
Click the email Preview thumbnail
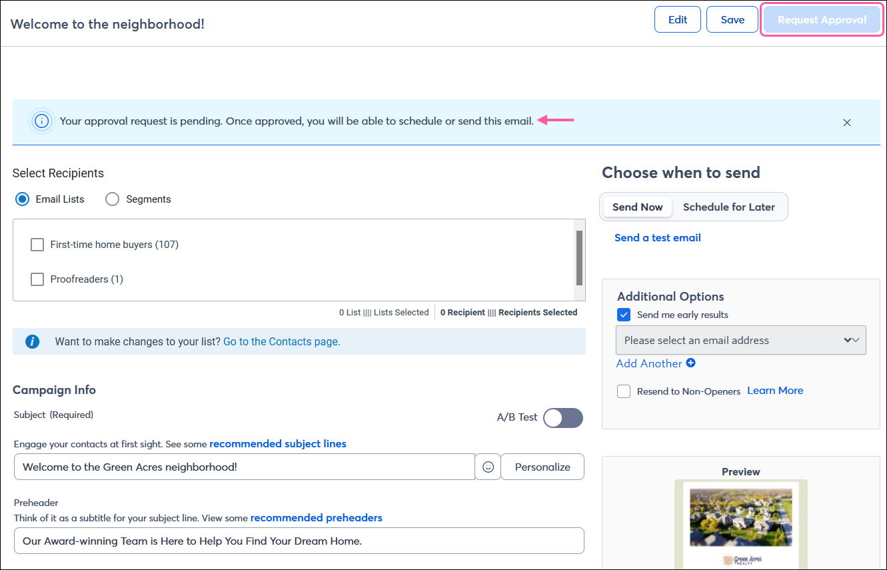[740, 527]
